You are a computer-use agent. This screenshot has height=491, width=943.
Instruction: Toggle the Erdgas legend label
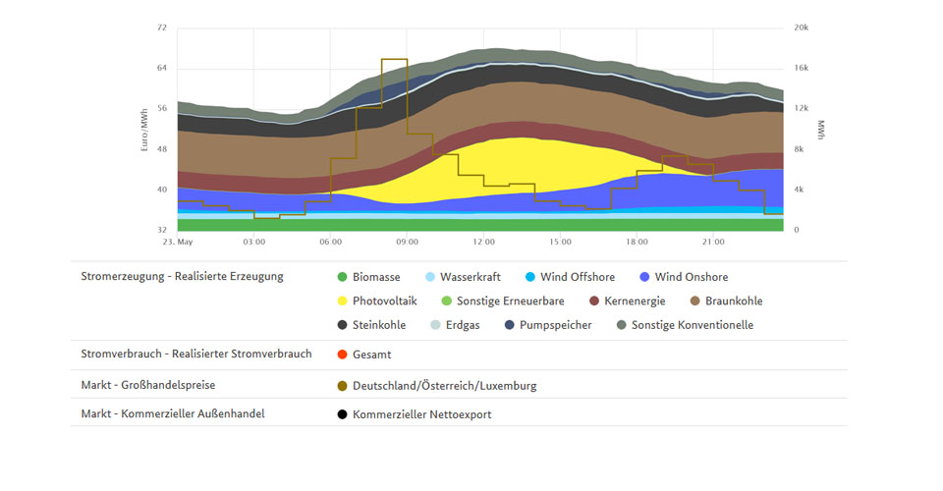tap(463, 325)
